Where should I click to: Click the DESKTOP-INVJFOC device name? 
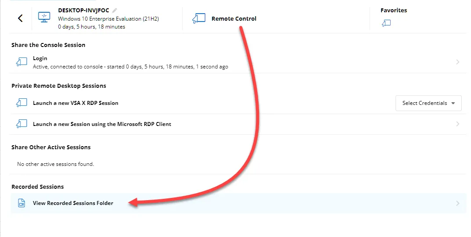click(x=83, y=10)
